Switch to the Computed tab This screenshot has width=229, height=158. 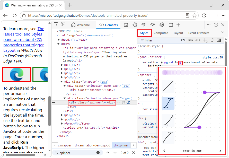point(161,33)
